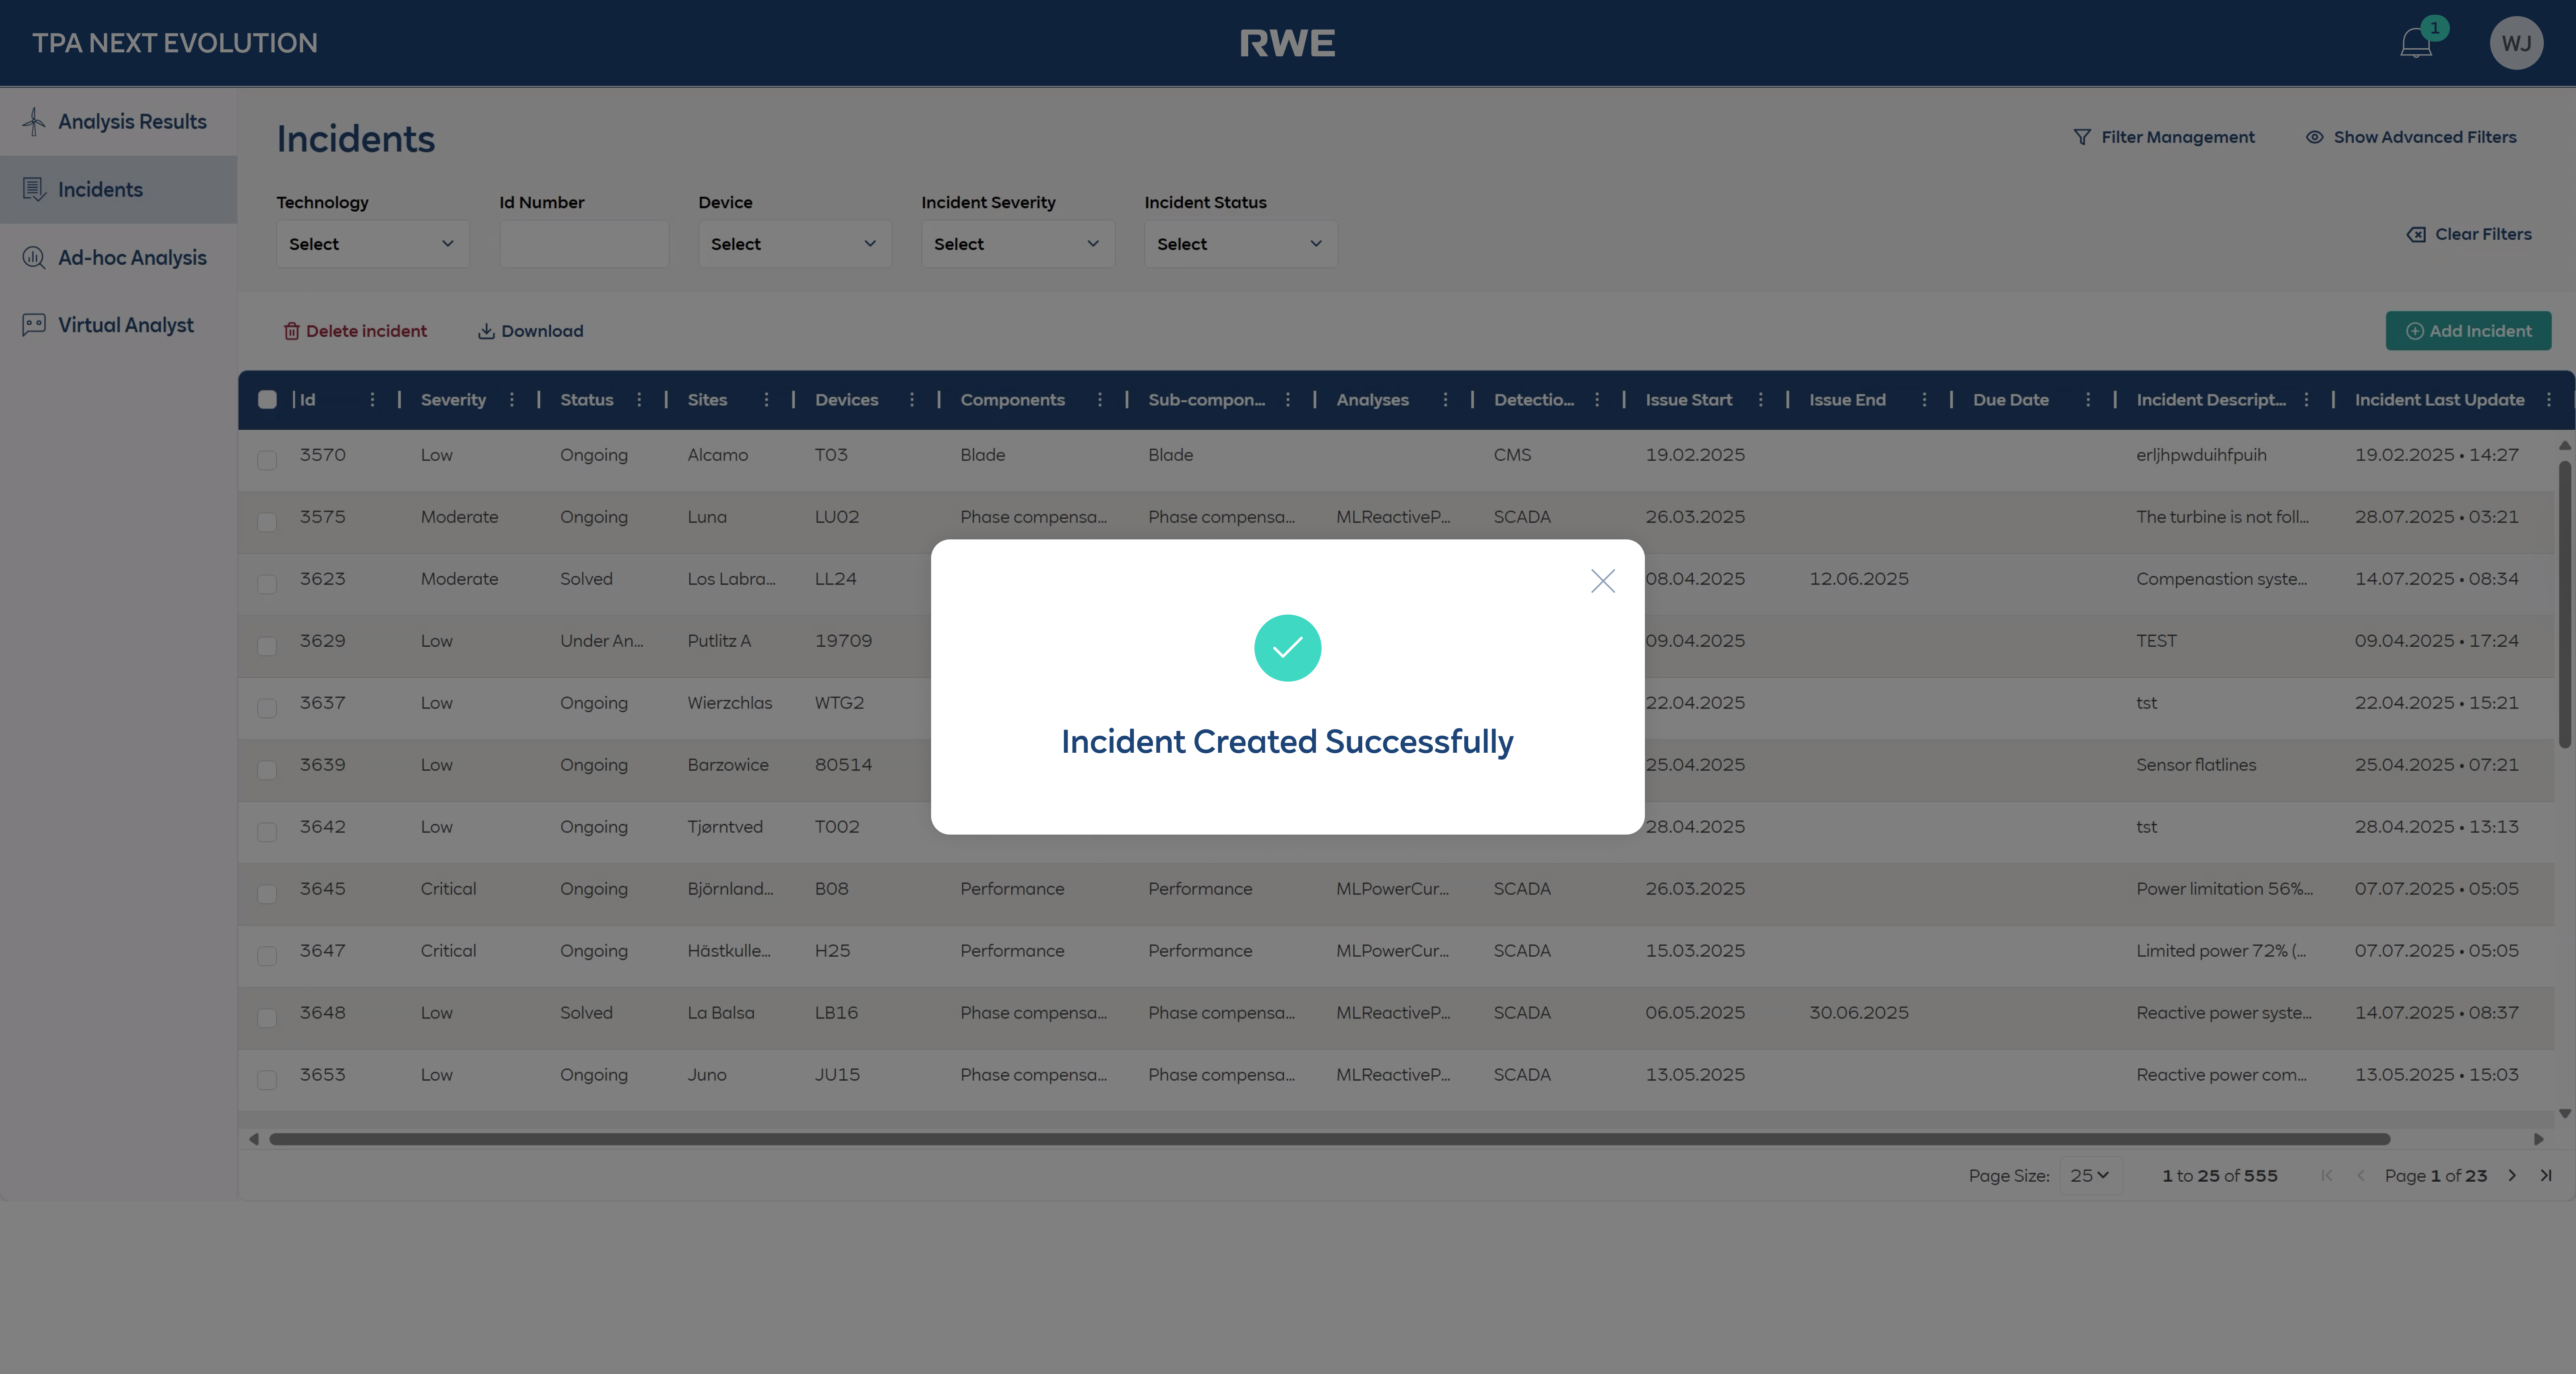Screen dimensions: 2576x1374
Task: Click into the Id Number input field
Action: [584, 244]
